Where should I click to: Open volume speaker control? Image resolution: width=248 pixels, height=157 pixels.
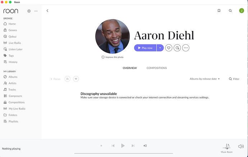click(x=241, y=147)
